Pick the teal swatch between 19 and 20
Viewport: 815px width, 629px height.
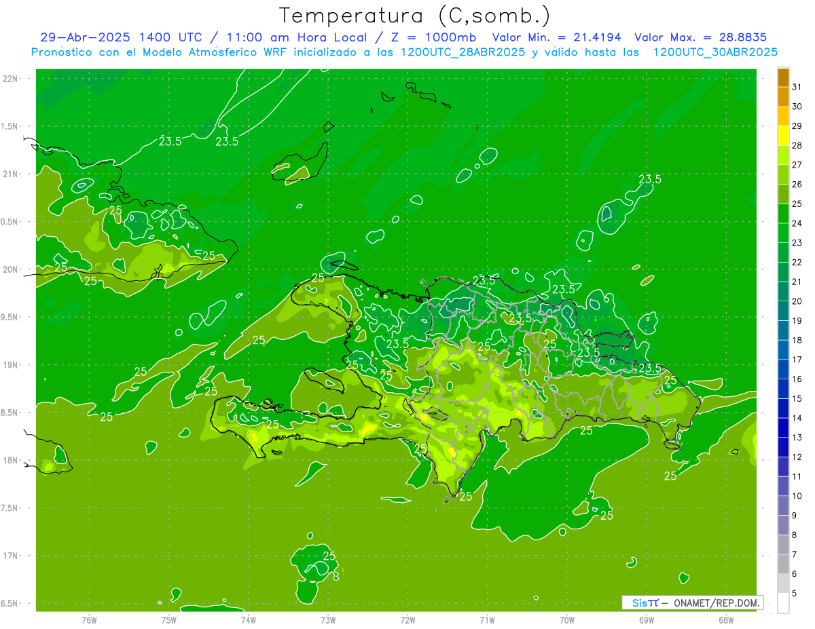783,311
